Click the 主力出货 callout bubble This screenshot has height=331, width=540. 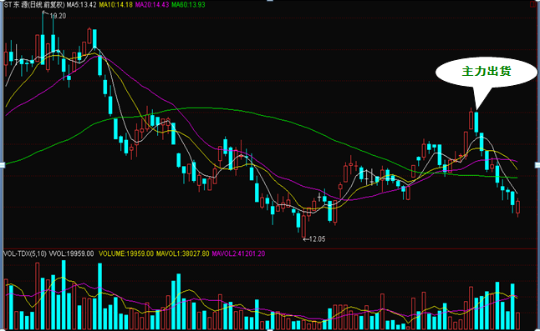(487, 72)
